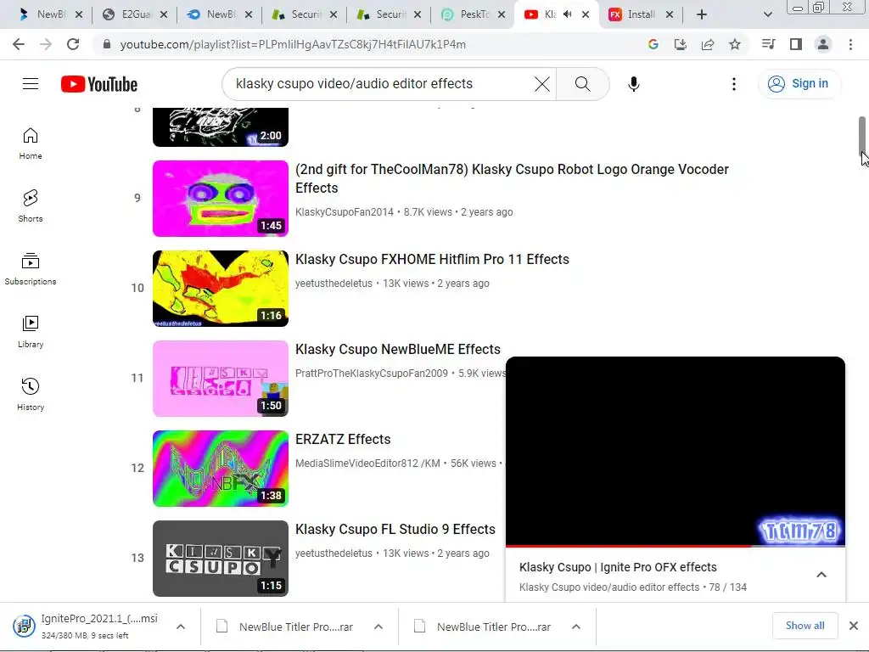Image resolution: width=869 pixels, height=652 pixels.
Task: Open Chrome profile avatar
Action: pyautogui.click(x=823, y=44)
